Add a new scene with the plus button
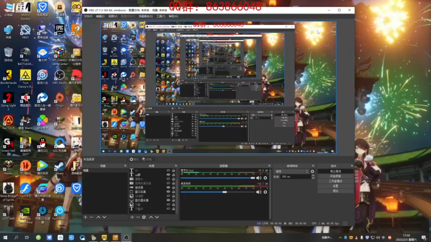Viewport: 431px width, 242px height. click(86, 217)
